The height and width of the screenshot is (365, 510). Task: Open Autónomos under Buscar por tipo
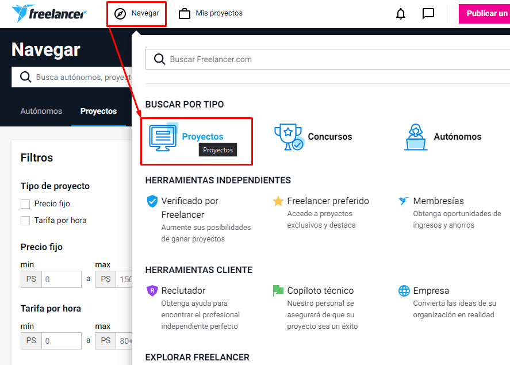point(457,136)
